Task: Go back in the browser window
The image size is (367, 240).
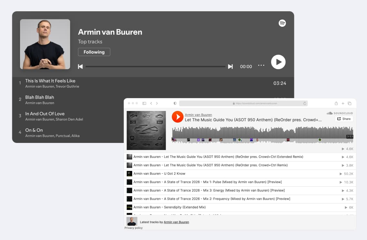Action: point(151,103)
